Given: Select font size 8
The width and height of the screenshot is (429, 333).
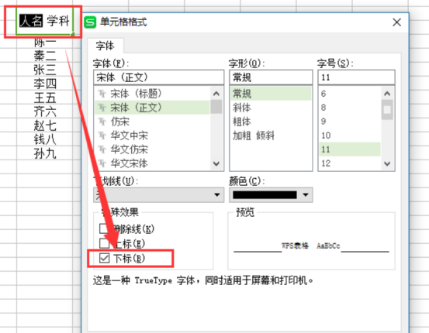Looking at the screenshot, I should pyautogui.click(x=350, y=108).
